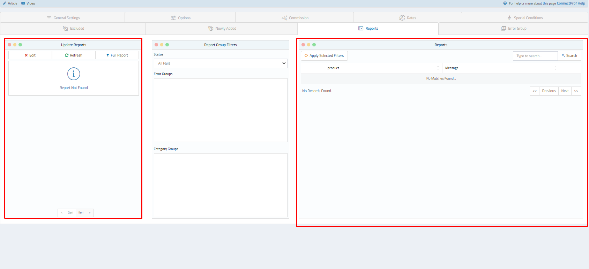Open the Commission tab

click(295, 18)
